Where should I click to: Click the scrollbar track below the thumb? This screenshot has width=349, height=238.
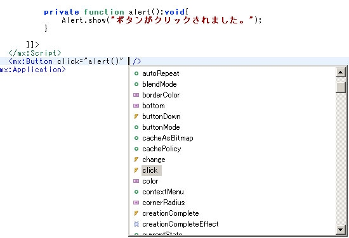coord(341,159)
